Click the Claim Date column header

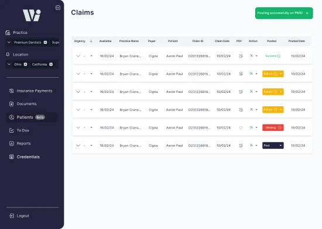tap(222, 41)
